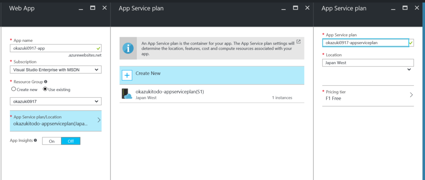This screenshot has width=425, height=180.
Task: Maximize the right App Service plan blade
Action: (x=405, y=8)
